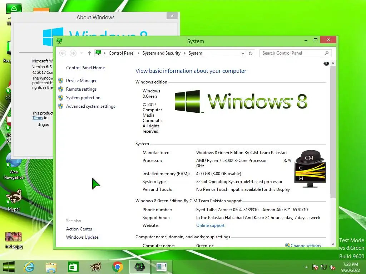
Task: Open the Web Navigation desktop icon
Action: coord(14,167)
